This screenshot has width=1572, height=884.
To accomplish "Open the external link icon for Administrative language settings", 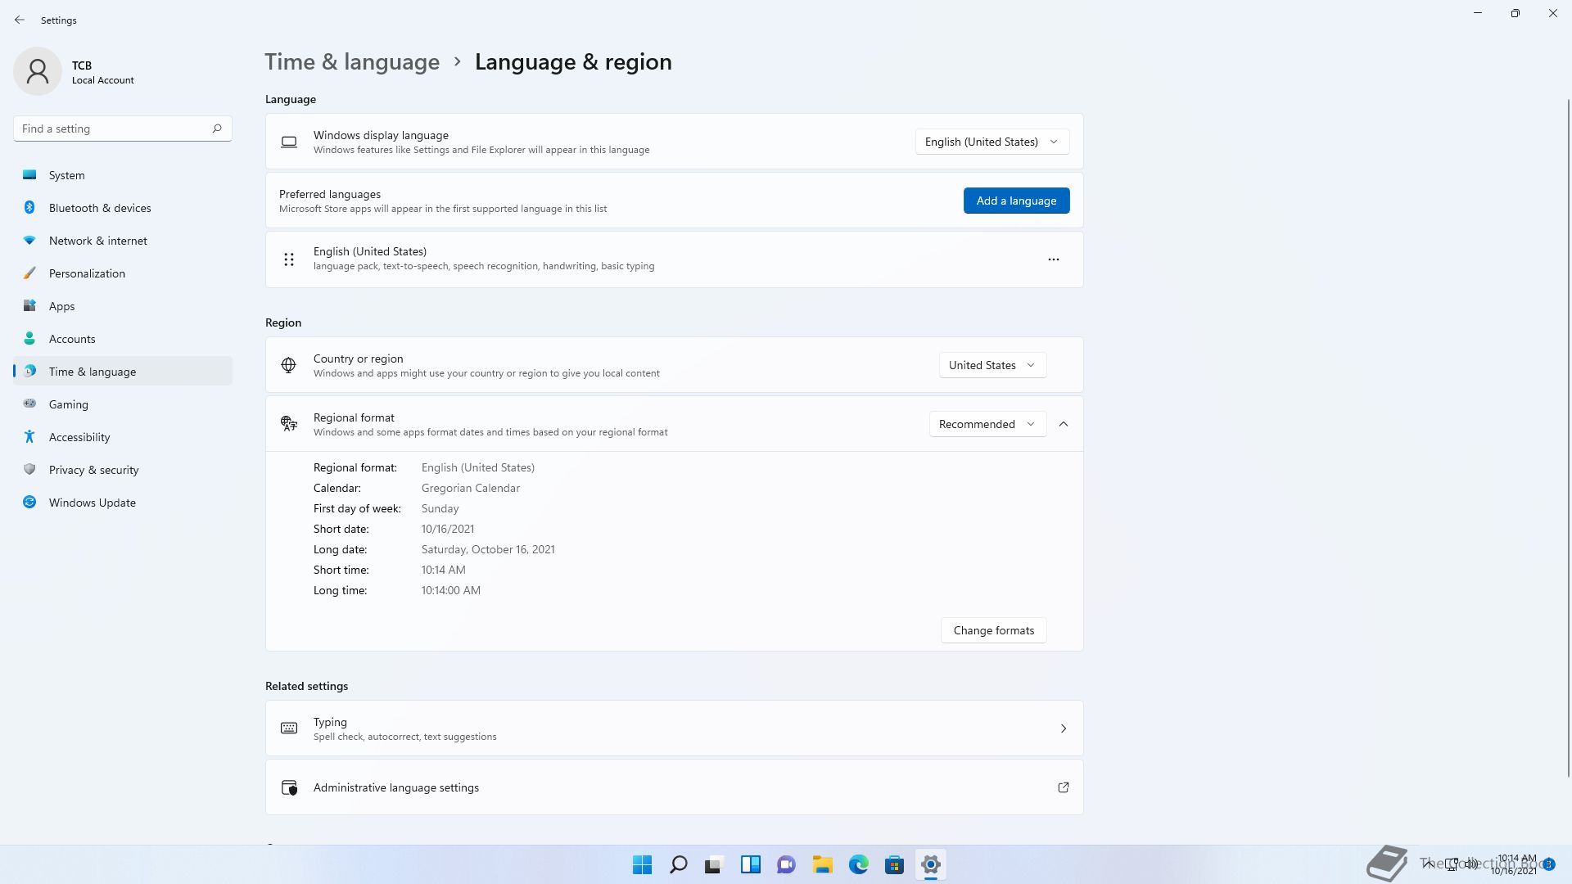I will click(x=1063, y=787).
